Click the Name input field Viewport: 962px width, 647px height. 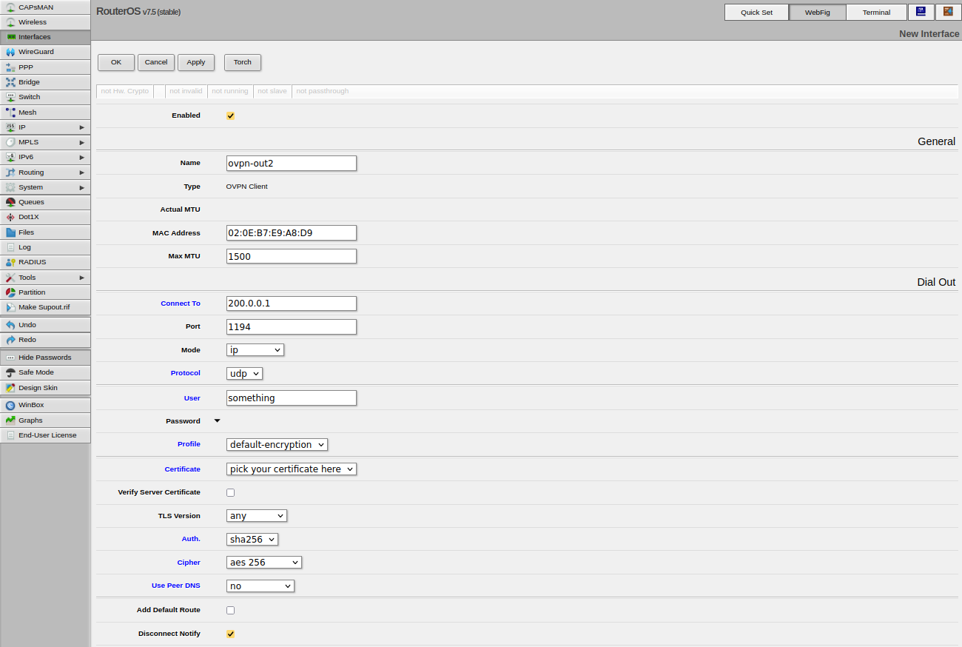pos(292,163)
